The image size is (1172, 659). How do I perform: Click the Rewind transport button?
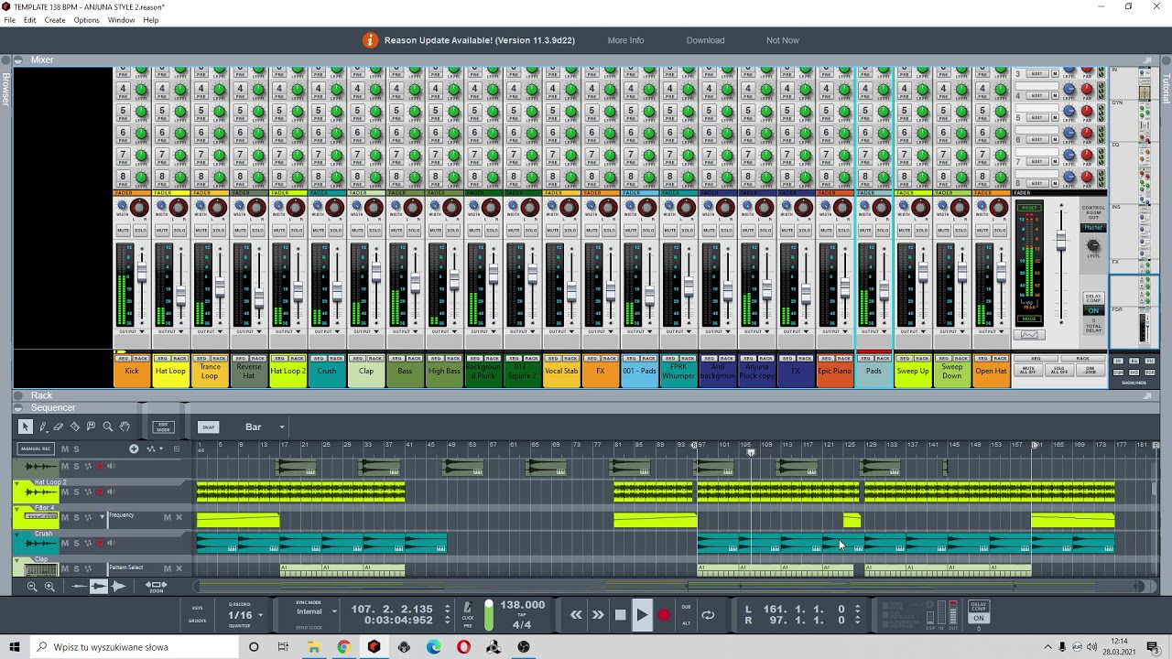576,615
